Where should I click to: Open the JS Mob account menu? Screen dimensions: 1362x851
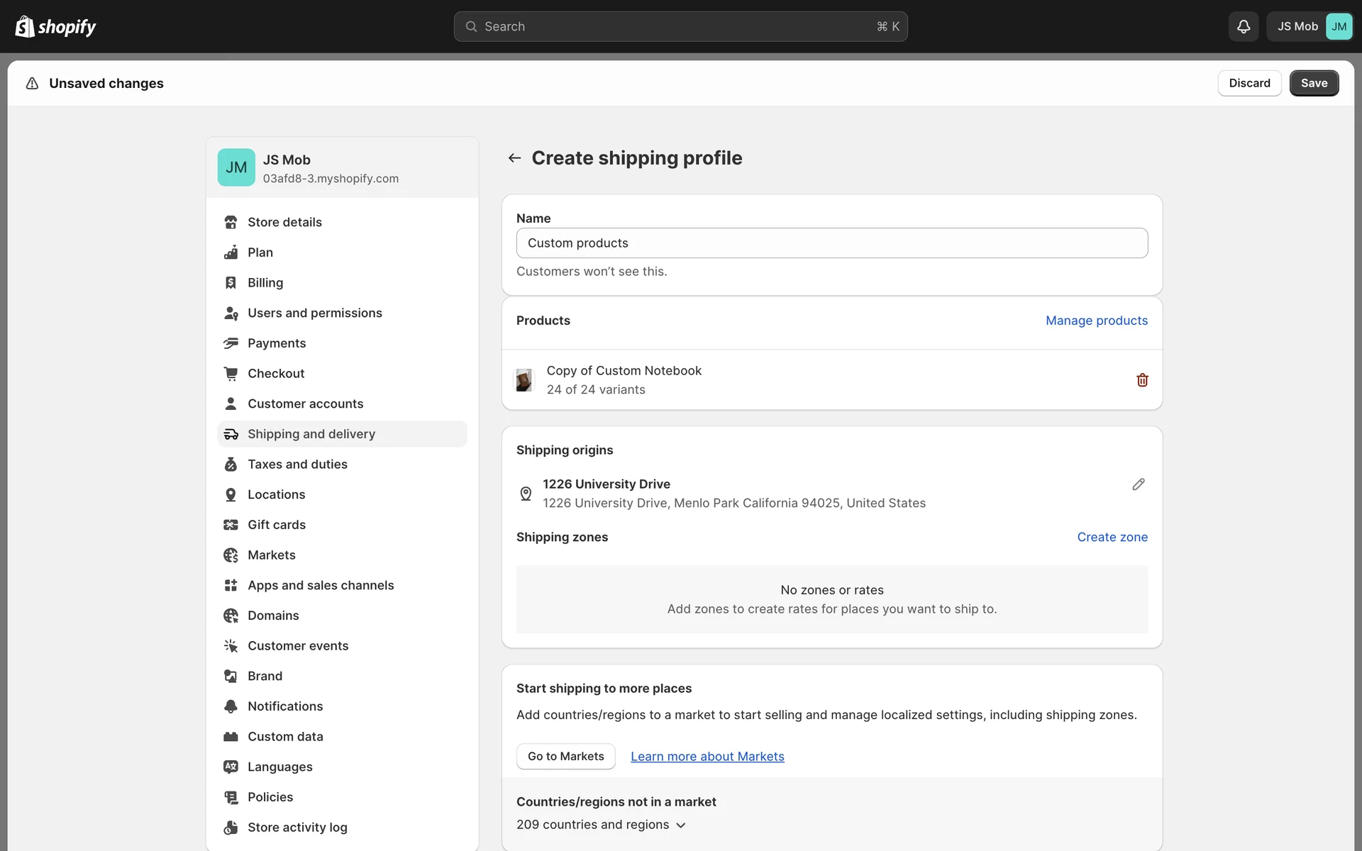pyautogui.click(x=1309, y=26)
